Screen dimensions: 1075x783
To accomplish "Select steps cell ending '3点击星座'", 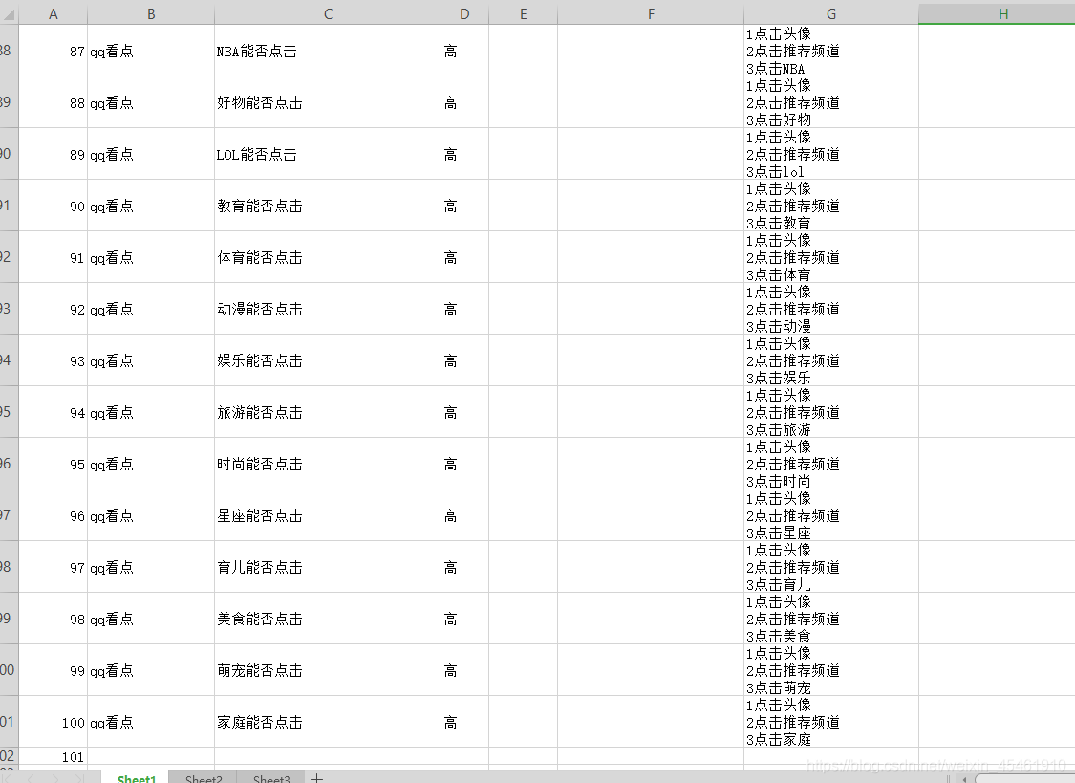I will pyautogui.click(x=831, y=515).
